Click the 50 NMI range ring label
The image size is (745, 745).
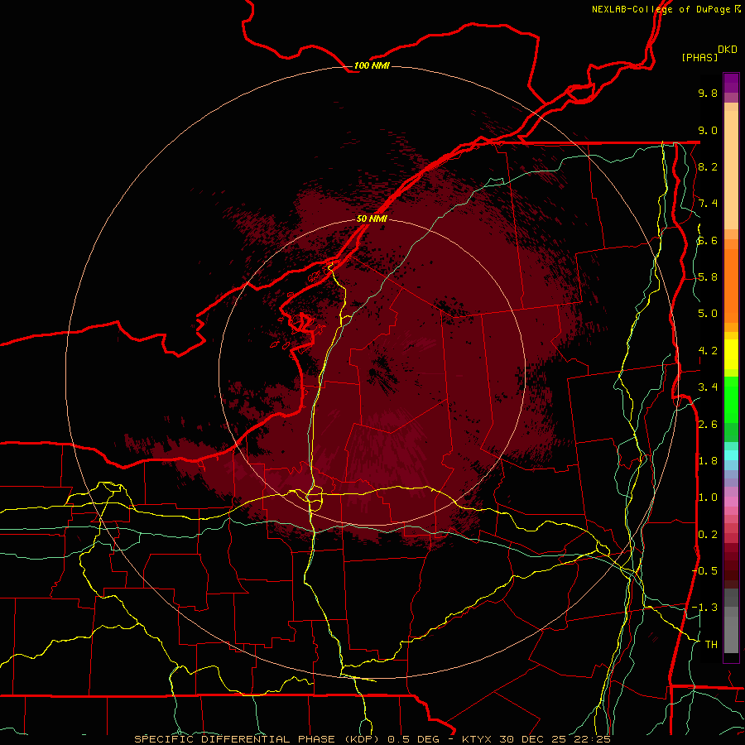(372, 219)
